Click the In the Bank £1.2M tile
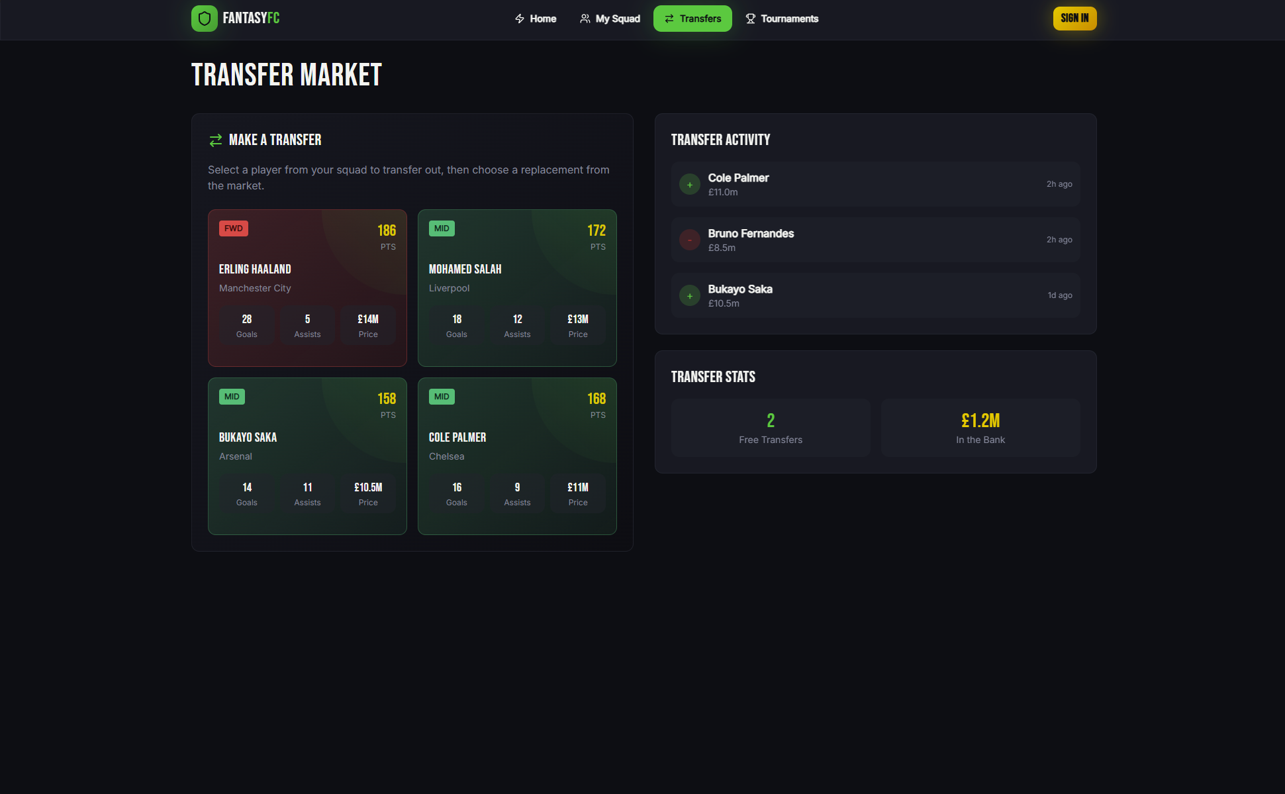 (980, 428)
